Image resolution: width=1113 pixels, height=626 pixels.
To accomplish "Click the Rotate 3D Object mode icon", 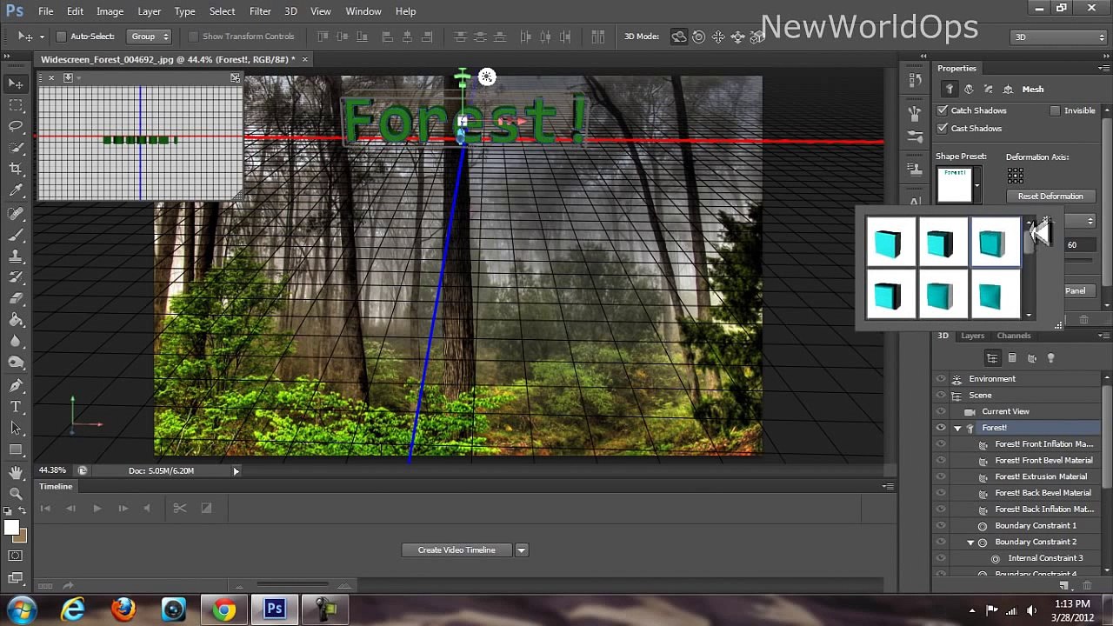I will (x=679, y=37).
